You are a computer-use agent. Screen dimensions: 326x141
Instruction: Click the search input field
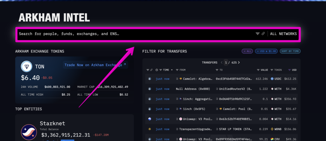127,34
